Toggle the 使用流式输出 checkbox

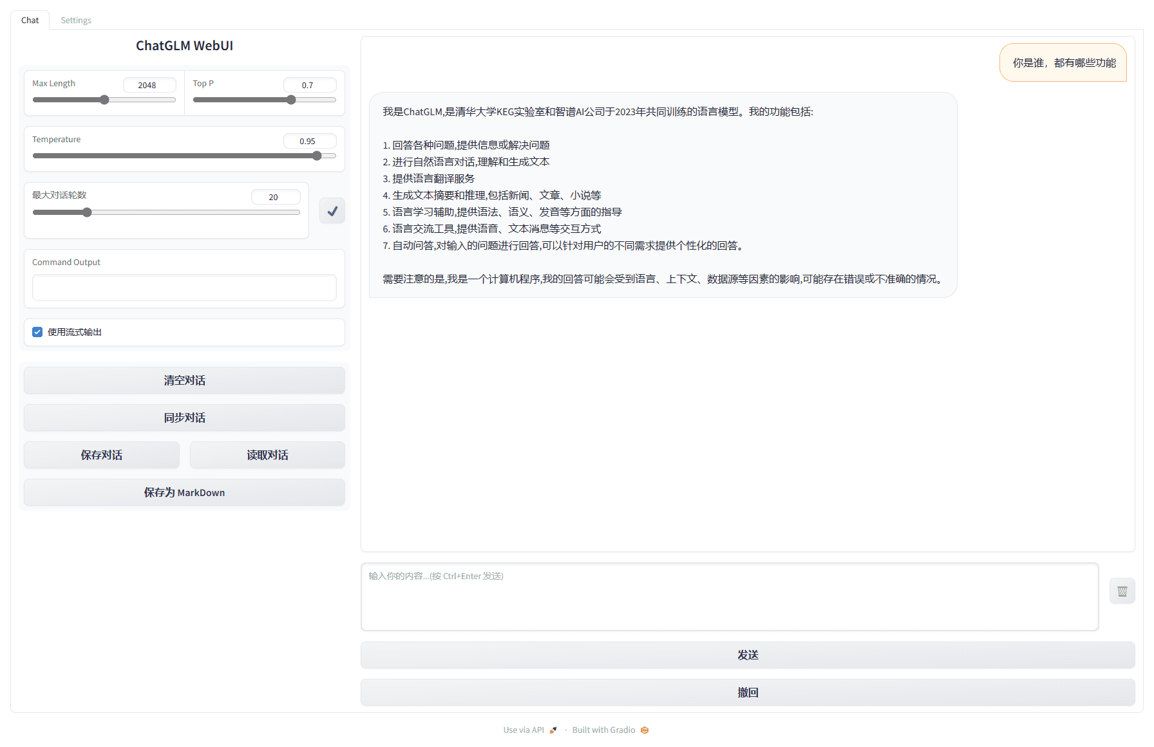click(x=37, y=332)
